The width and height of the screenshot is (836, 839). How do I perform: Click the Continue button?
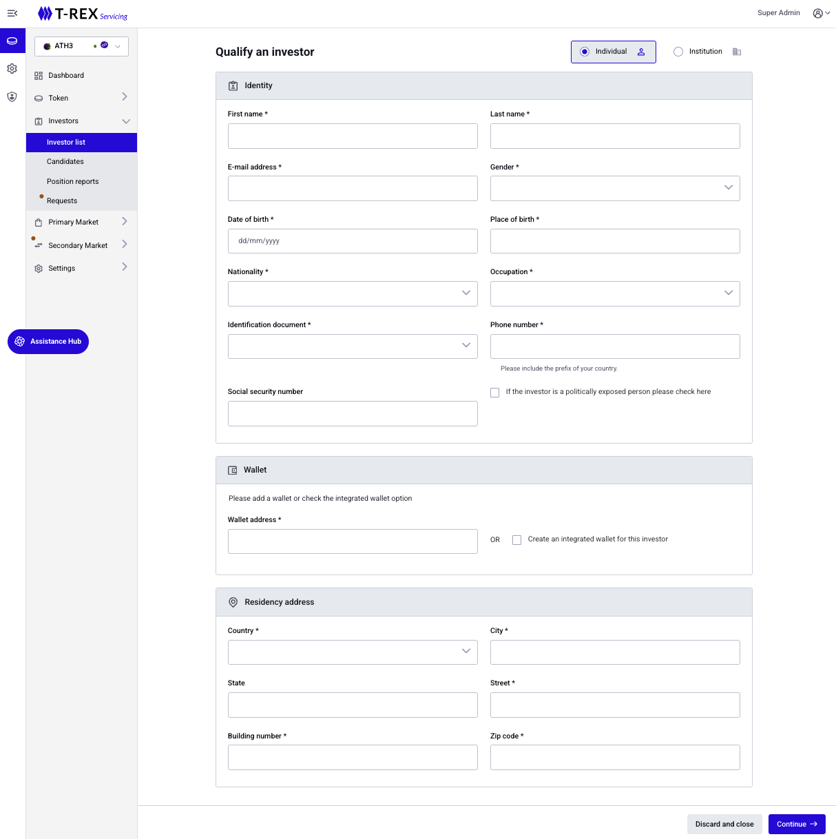point(796,824)
